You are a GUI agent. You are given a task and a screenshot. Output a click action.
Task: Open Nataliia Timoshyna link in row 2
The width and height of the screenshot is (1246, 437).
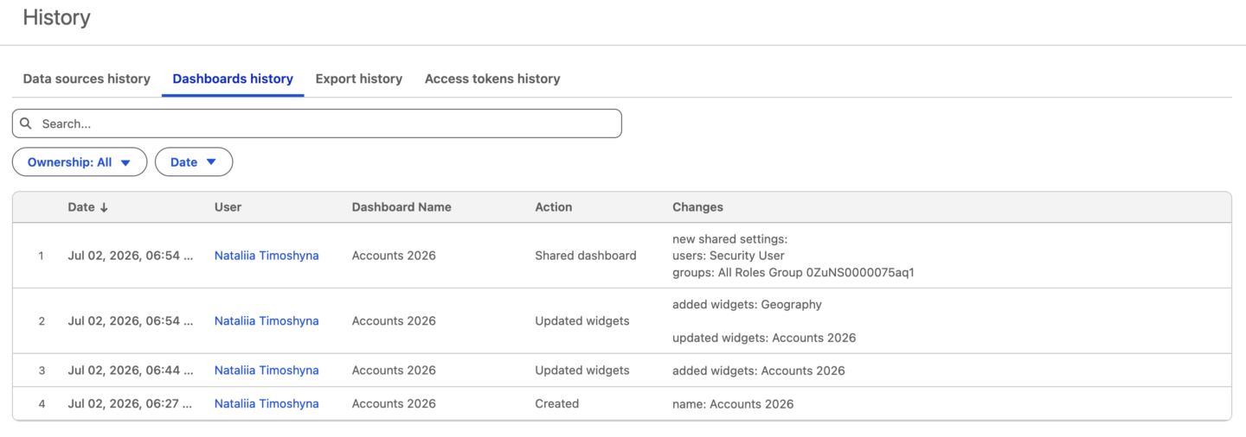tap(267, 321)
